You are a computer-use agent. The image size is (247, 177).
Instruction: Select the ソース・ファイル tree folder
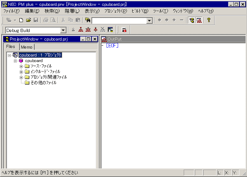[x=41, y=66]
